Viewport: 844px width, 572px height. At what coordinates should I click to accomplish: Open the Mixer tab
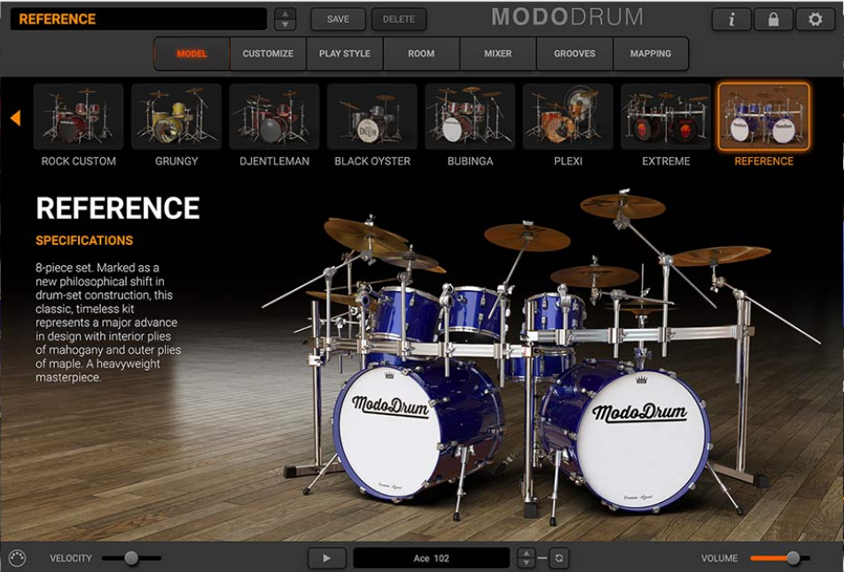click(x=497, y=53)
